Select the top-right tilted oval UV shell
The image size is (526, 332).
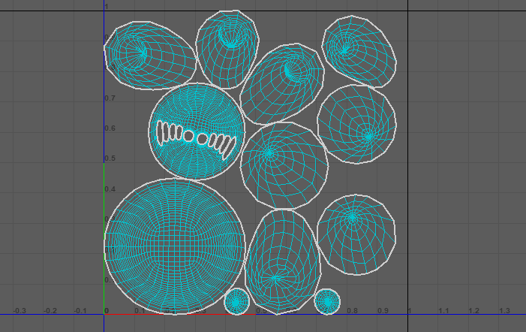click(359, 51)
